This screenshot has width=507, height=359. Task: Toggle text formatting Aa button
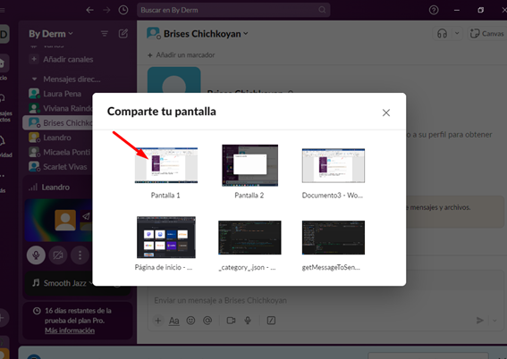pos(174,321)
